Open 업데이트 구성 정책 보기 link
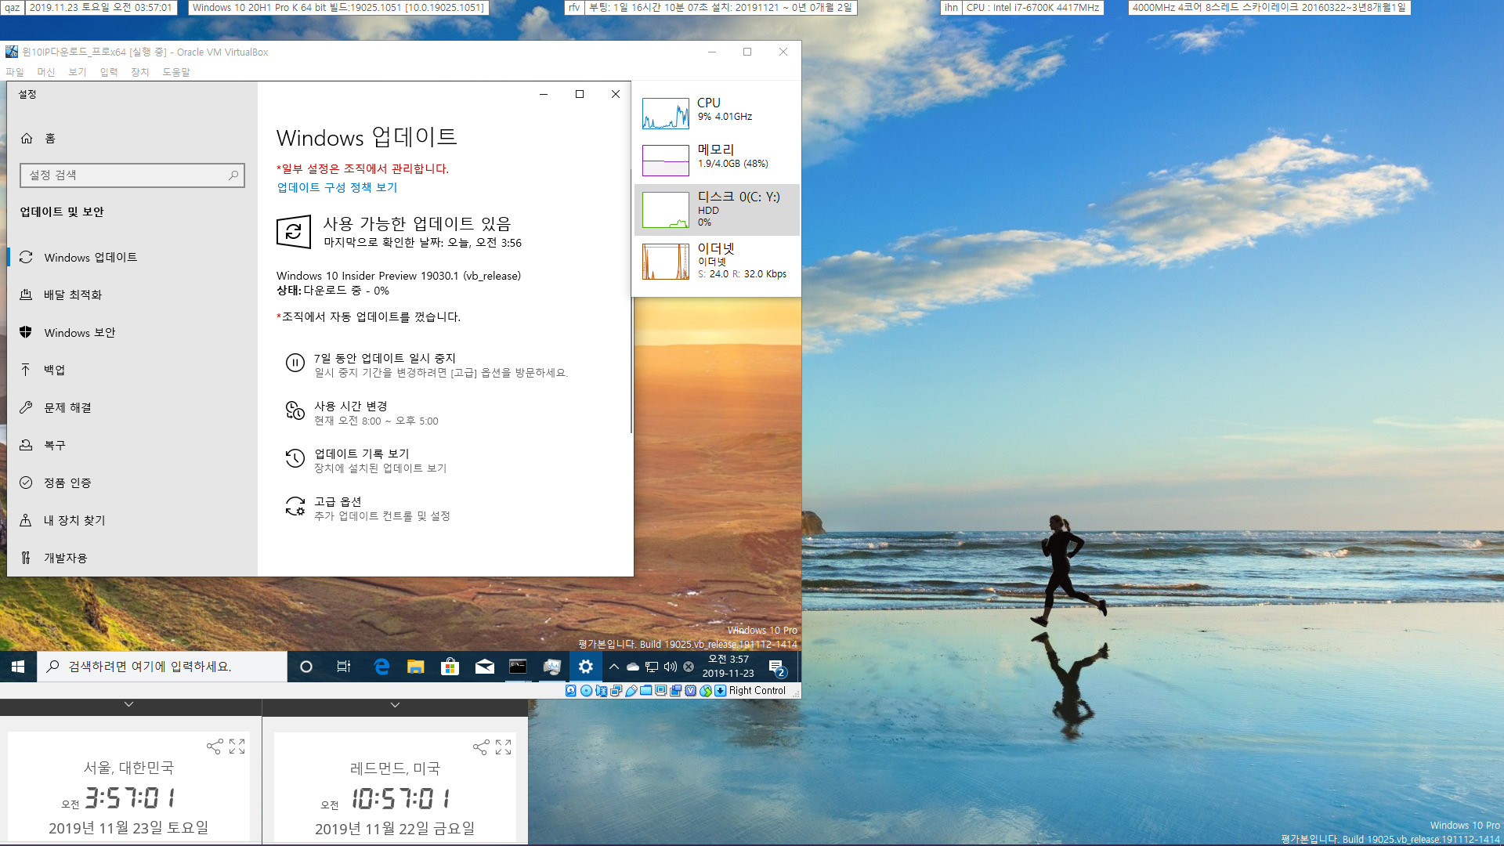Screen dimensions: 1504x846 pyautogui.click(x=337, y=188)
